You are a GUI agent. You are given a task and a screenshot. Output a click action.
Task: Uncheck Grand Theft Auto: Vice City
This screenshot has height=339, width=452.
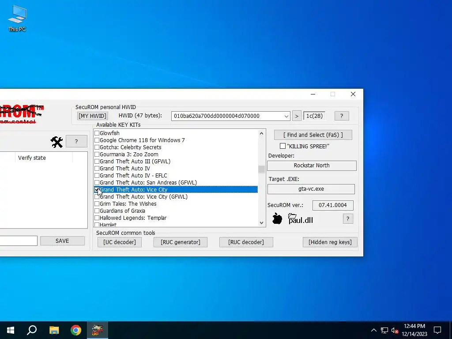click(x=97, y=190)
